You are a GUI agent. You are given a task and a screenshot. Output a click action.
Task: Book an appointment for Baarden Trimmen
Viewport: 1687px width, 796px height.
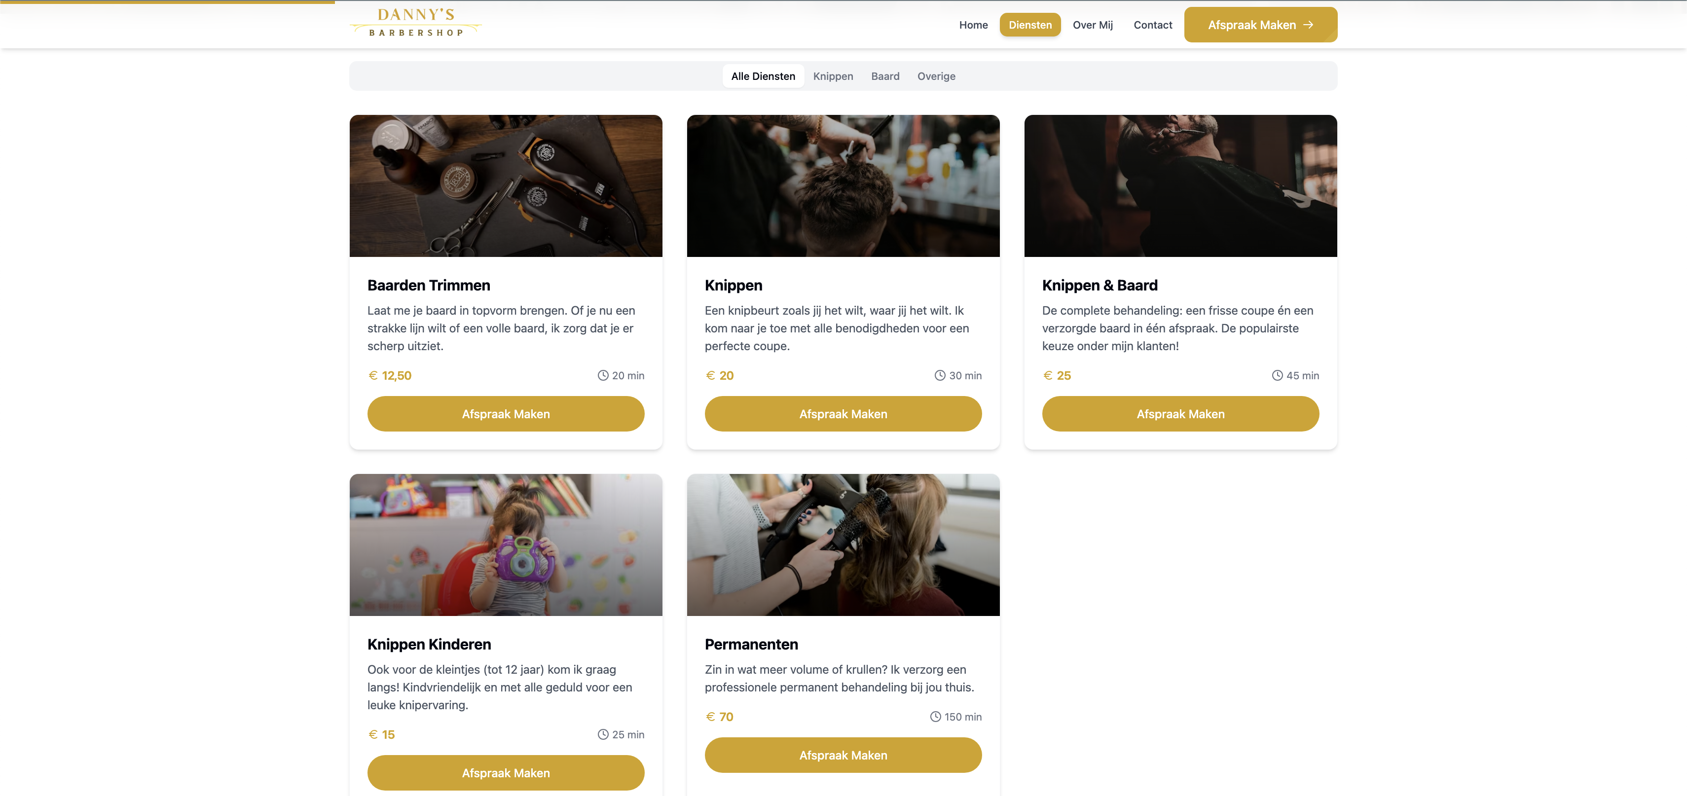point(506,414)
